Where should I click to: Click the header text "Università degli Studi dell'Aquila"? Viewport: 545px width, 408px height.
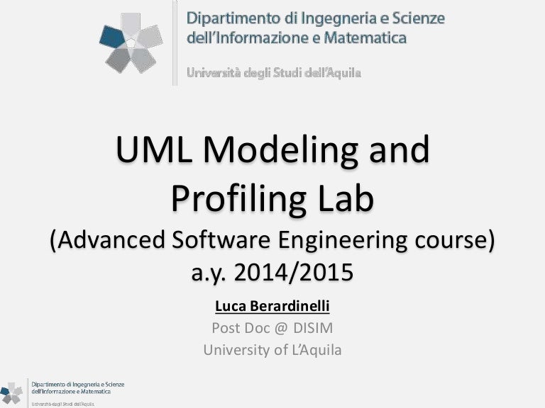[274, 73]
